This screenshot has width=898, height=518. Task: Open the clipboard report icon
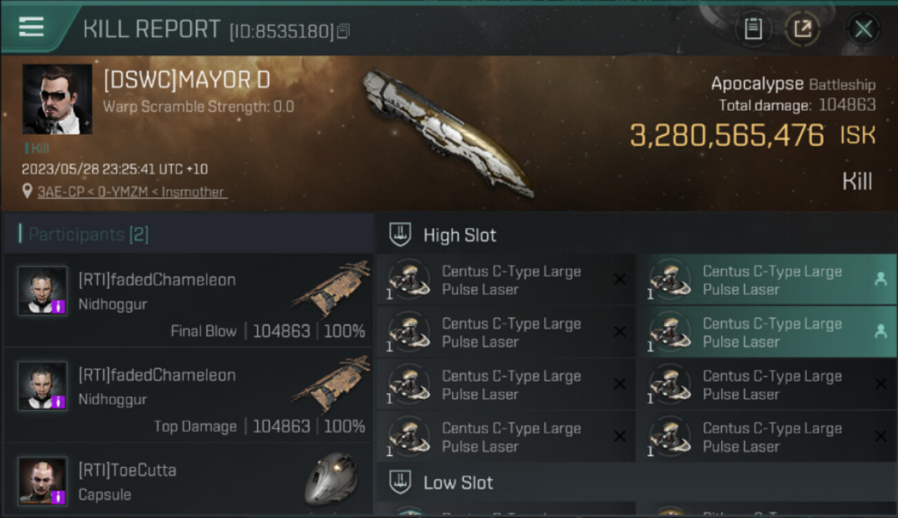[753, 29]
